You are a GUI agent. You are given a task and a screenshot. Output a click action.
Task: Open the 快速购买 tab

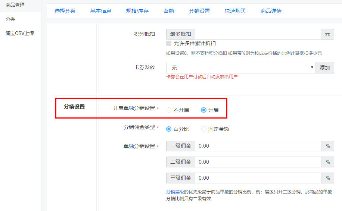click(235, 11)
